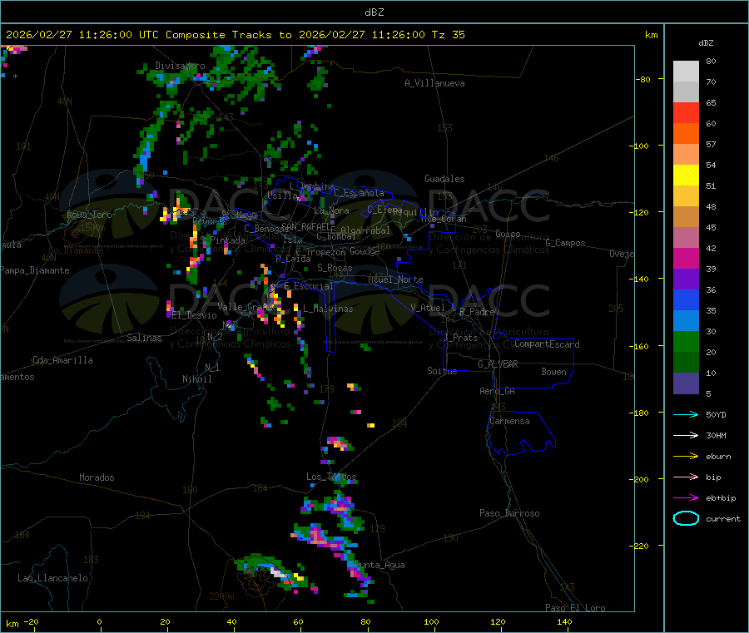Image resolution: width=749 pixels, height=633 pixels.
Task: Click the pink bip arrow legend icon
Action: click(686, 477)
